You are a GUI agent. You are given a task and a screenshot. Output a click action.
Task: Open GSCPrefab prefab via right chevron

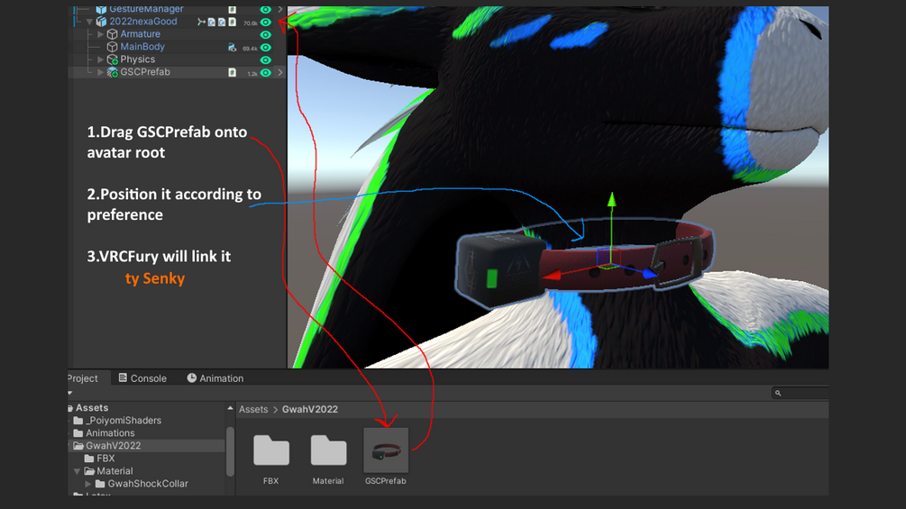pyautogui.click(x=280, y=73)
